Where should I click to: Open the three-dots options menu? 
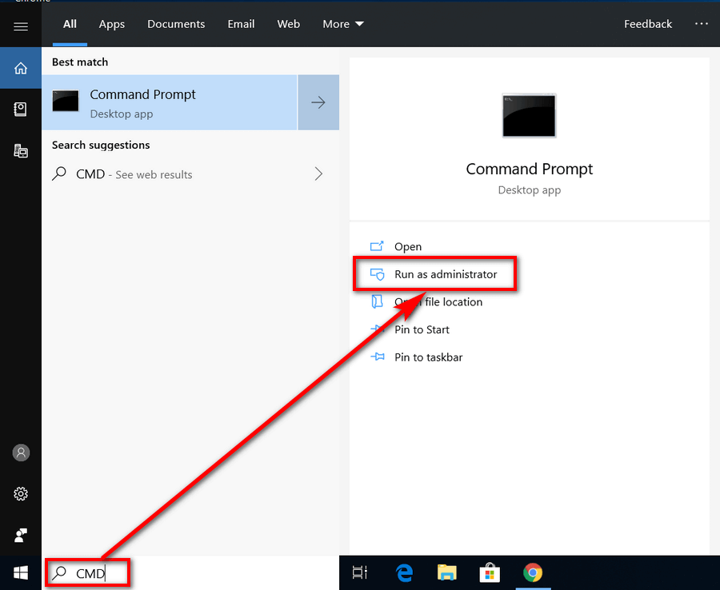pyautogui.click(x=701, y=24)
